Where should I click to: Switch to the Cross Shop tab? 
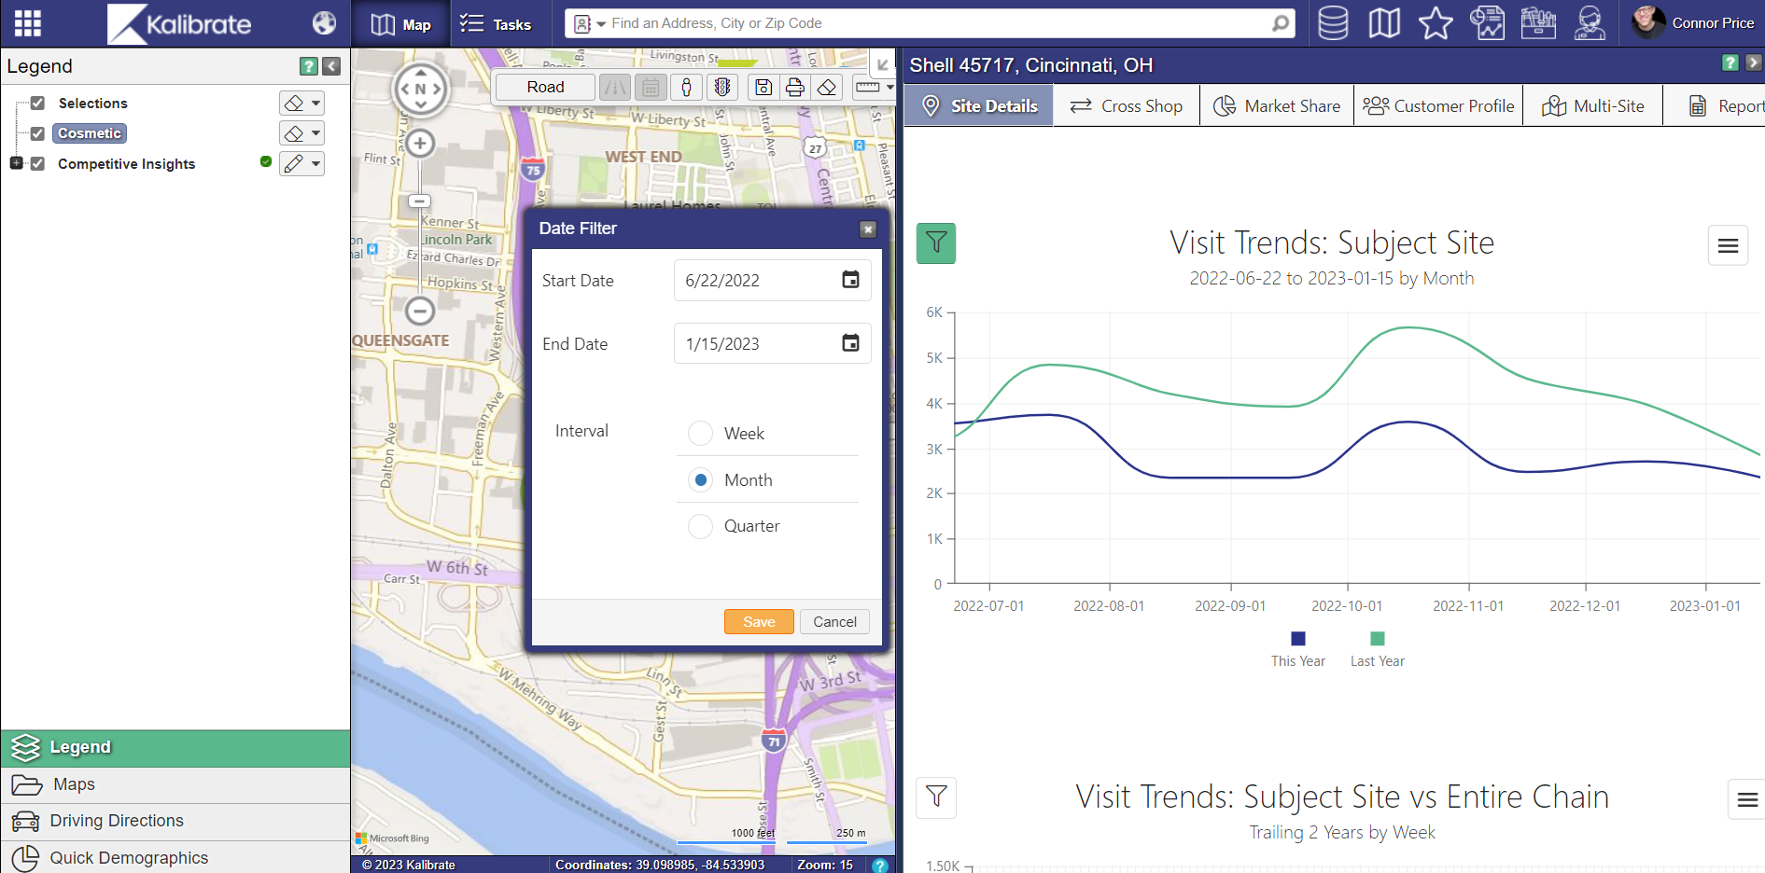1127,106
